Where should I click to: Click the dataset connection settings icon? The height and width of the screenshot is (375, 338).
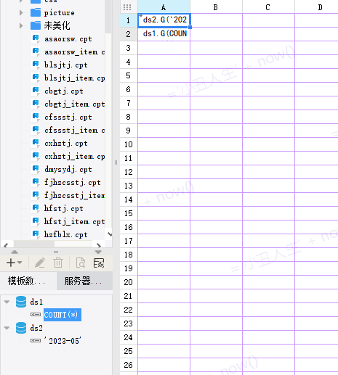pos(99,263)
